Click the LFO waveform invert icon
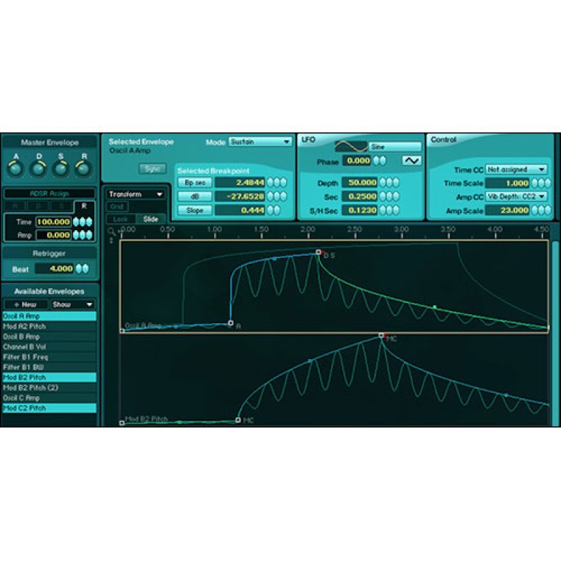Viewport: 561px width, 561px height. [x=412, y=161]
